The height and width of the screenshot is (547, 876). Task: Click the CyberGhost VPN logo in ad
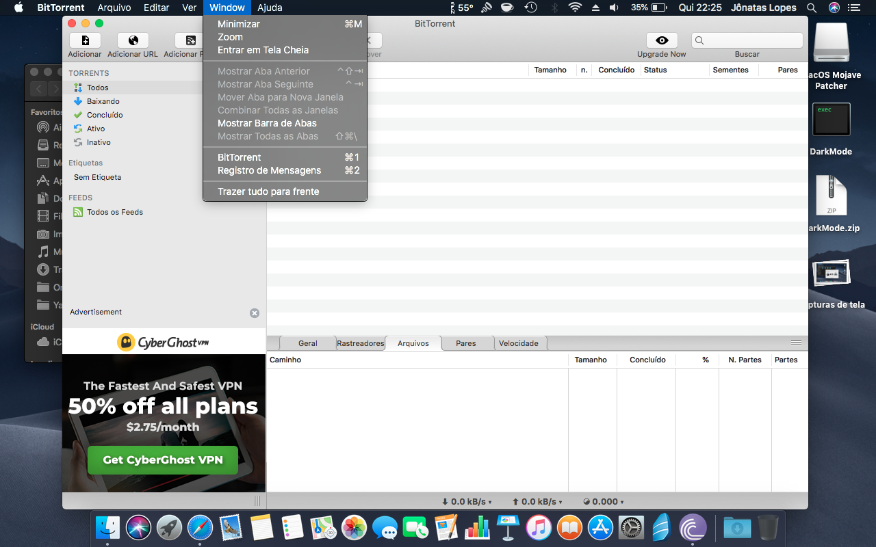pyautogui.click(x=163, y=342)
